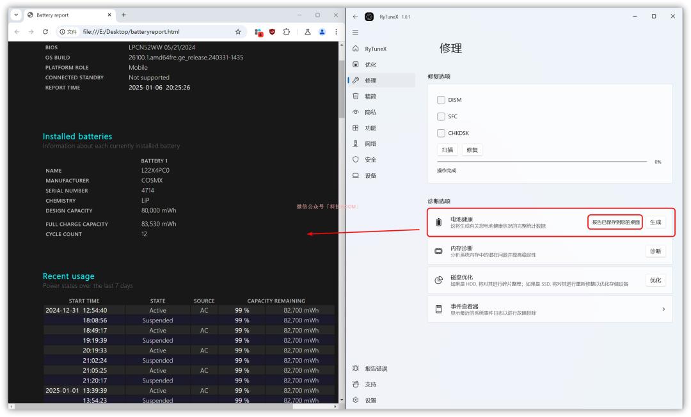691x417 pixels.
Task: Click the 生成 button for battery health report
Action: pos(656,222)
